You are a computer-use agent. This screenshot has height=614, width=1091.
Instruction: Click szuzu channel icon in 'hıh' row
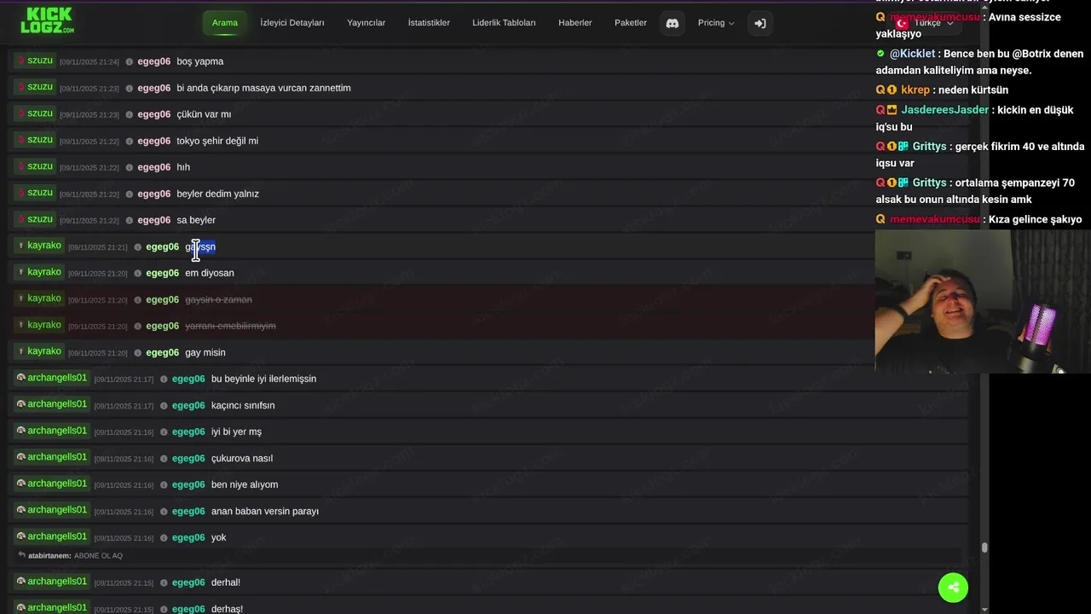[21, 166]
